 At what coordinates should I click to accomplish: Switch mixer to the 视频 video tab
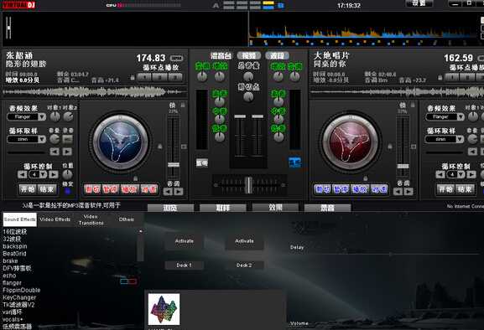(249, 56)
